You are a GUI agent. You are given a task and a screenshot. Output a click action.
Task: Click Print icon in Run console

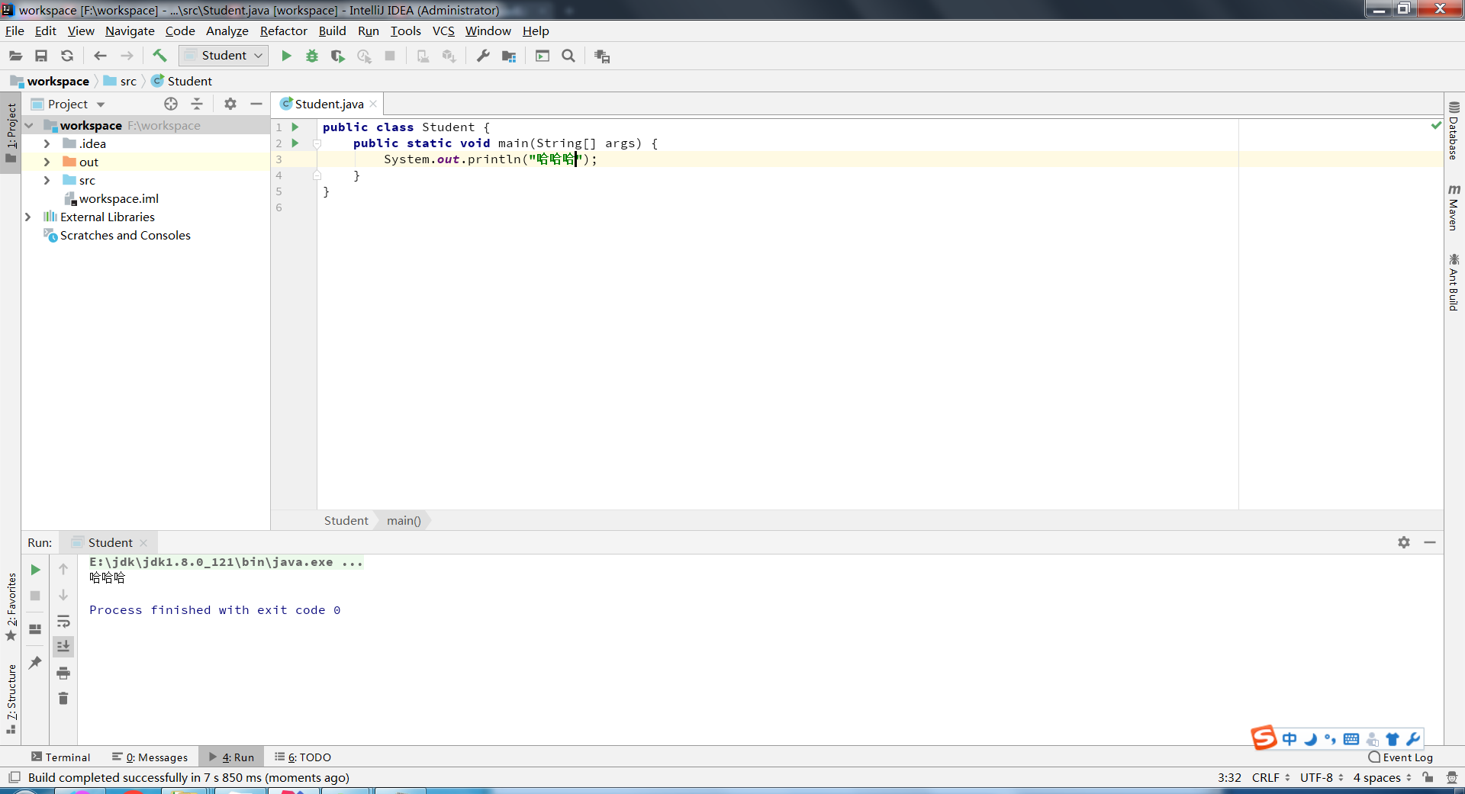pos(63,673)
